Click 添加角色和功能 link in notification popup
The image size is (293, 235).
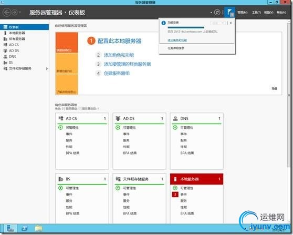click(x=177, y=40)
